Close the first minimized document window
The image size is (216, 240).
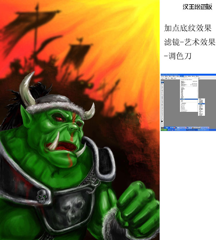174,128
